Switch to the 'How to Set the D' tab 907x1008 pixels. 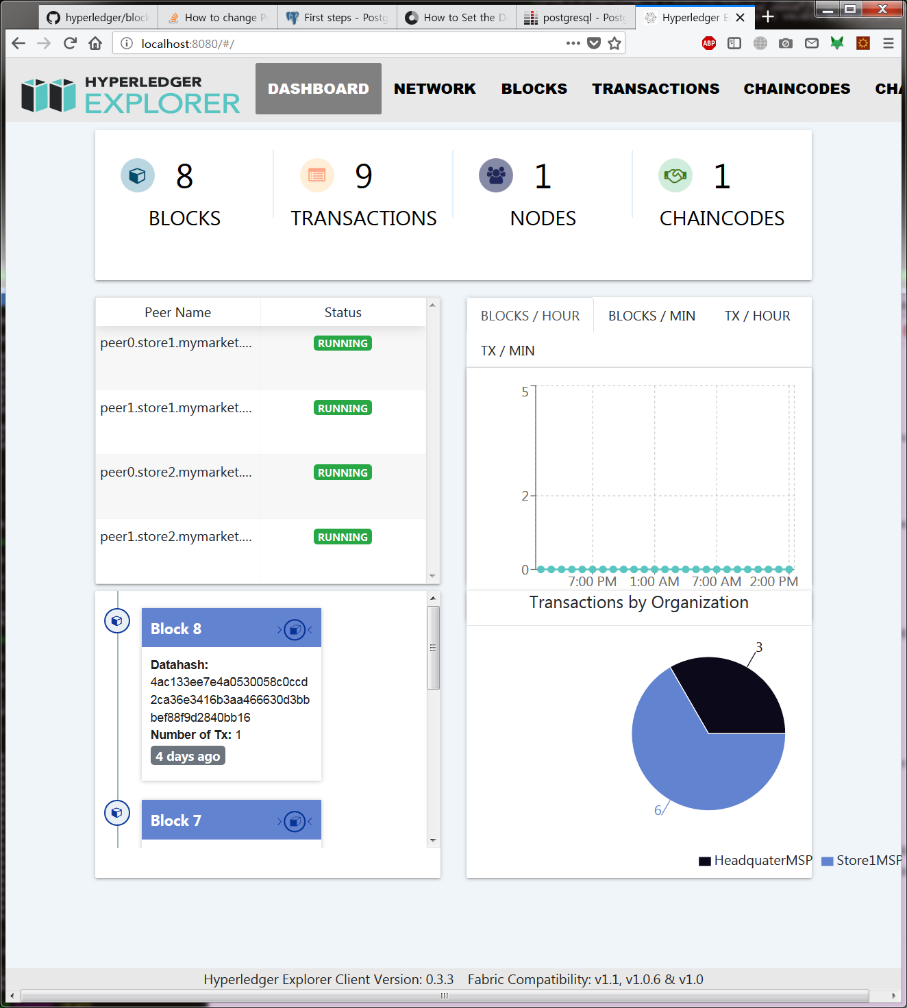pos(456,18)
